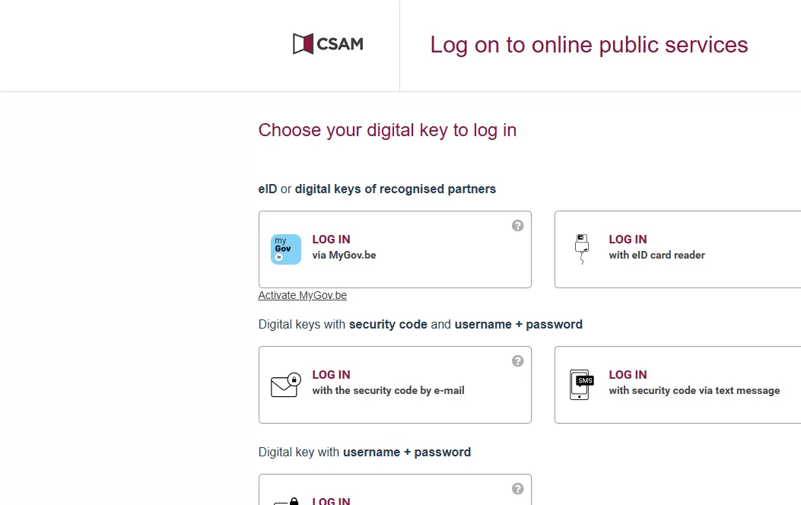Click the SMS phone icon

[582, 384]
